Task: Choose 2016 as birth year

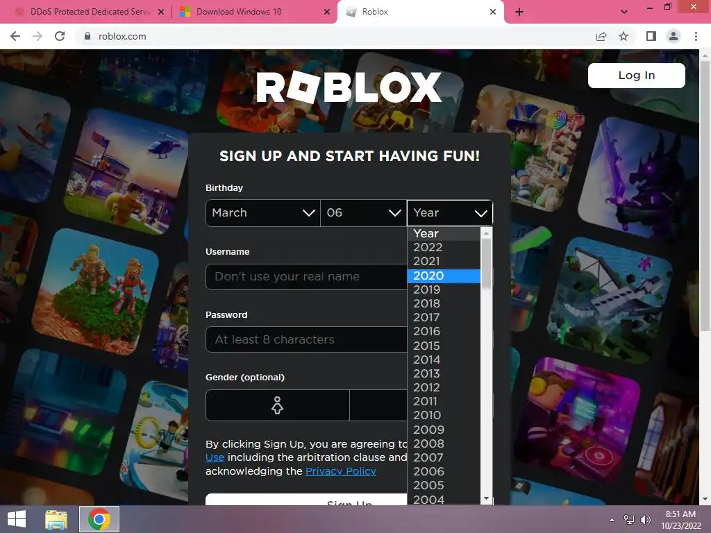Action: pos(444,332)
